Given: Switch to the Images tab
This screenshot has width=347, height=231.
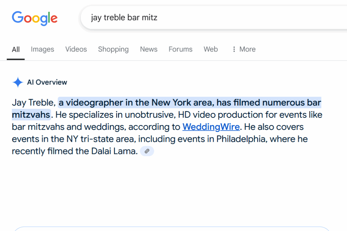Looking at the screenshot, I should (x=42, y=49).
